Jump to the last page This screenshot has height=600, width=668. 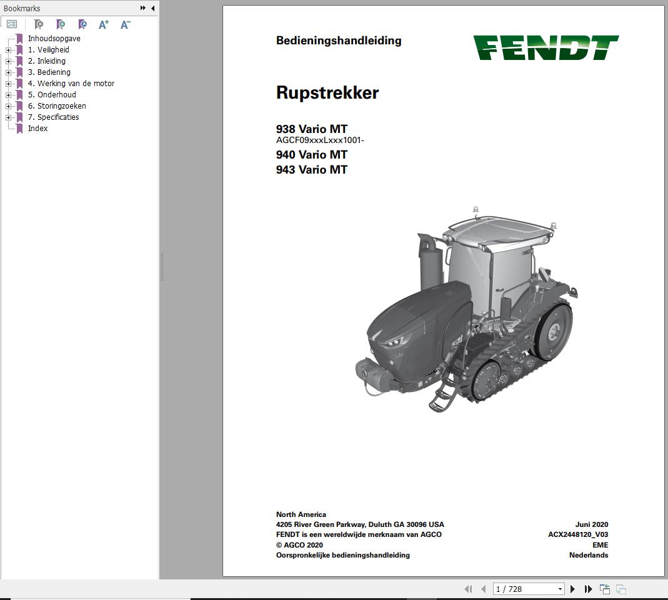point(589,589)
